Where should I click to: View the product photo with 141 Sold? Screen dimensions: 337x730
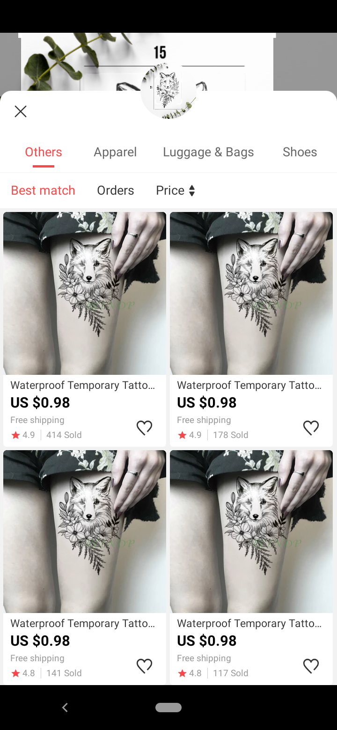(85, 532)
